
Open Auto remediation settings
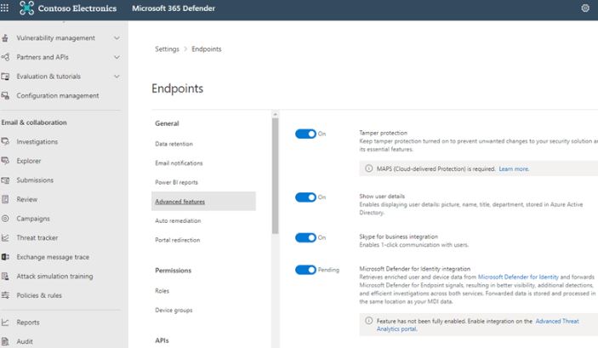pos(178,220)
